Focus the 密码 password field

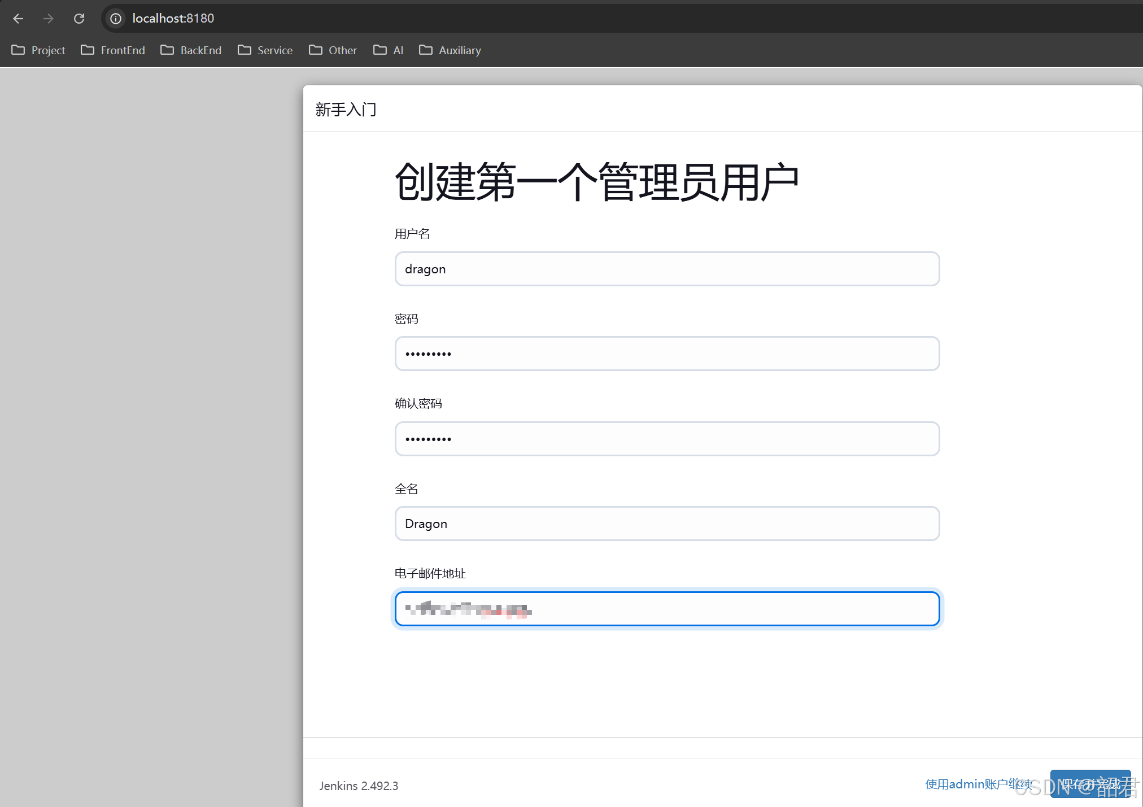667,354
